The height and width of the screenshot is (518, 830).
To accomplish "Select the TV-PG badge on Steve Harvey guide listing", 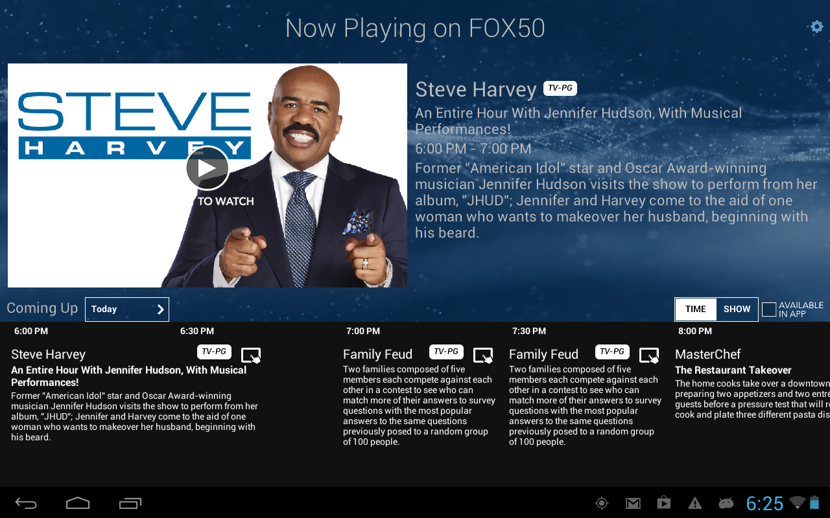I will coord(214,352).
